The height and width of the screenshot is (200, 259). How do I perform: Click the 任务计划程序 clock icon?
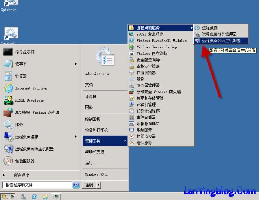pos(132,111)
